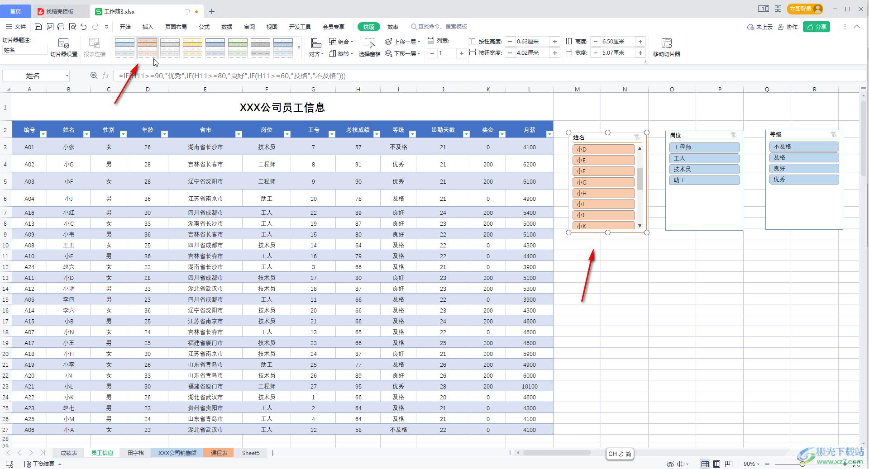Undo the last action

[x=83, y=27]
